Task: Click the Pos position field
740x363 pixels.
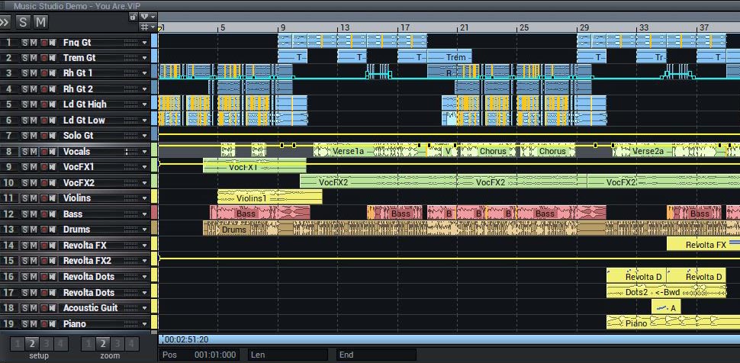Action: 198,355
